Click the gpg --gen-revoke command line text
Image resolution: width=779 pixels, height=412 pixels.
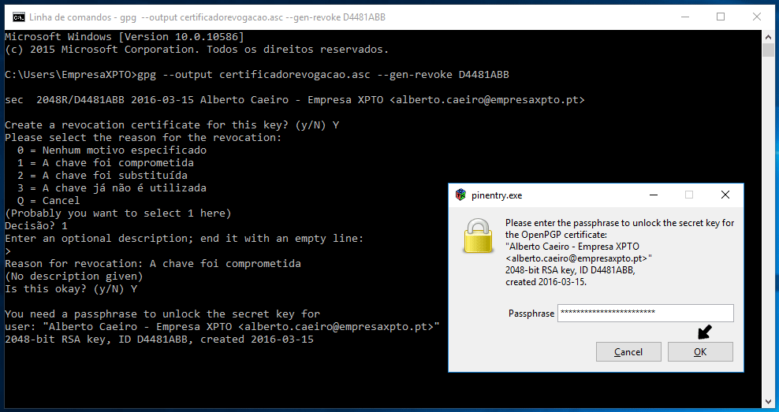pos(323,75)
